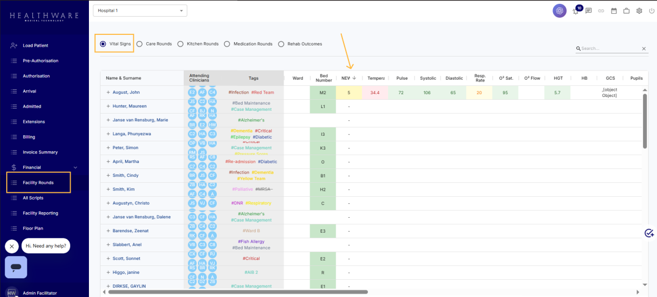Screen dimensions: 657x297
Task: Go to Floor Plan in sidebar
Action: coord(33,228)
